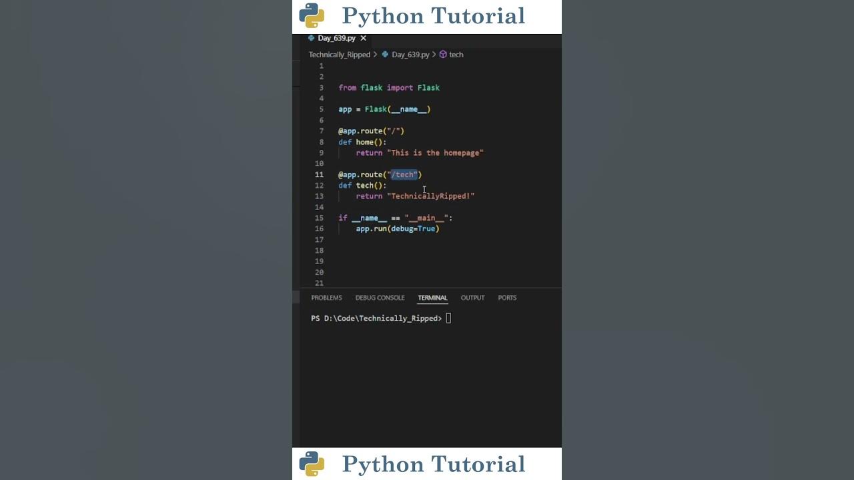Switch to the PROBLEMS panel tab
Screen dimensions: 854x480
(x=326, y=298)
